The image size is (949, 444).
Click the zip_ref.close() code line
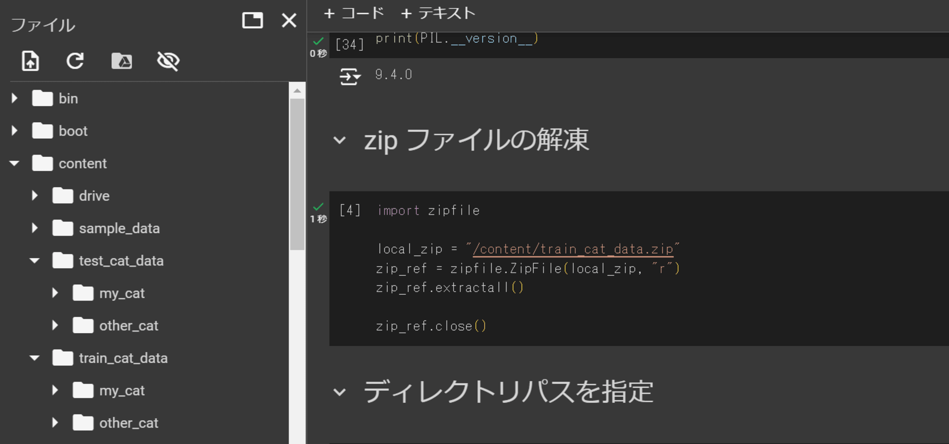(x=431, y=326)
